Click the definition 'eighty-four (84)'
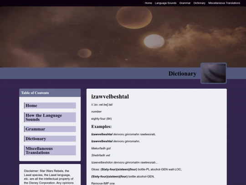 pos(102,119)
